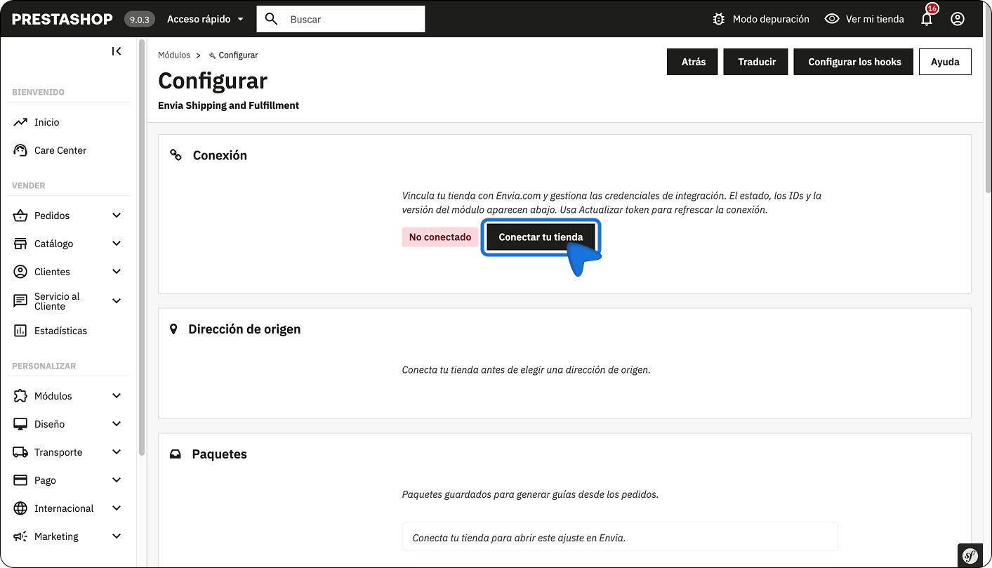The image size is (992, 568).
Task: Follow the Módulos breadcrumb link
Action: (174, 55)
